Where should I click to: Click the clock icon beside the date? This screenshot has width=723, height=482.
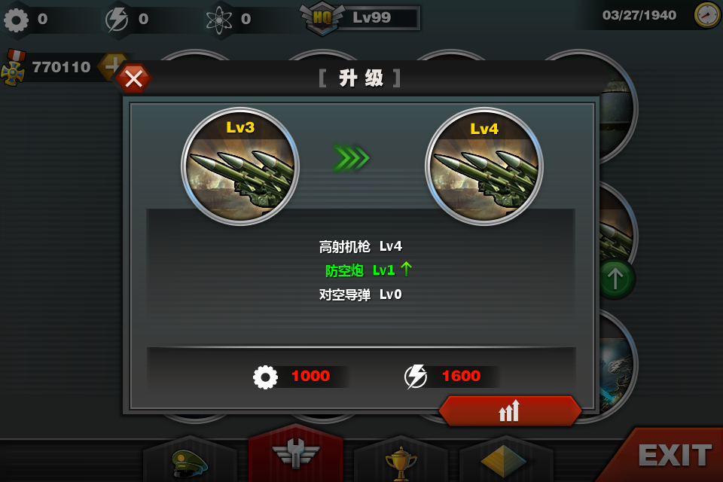(706, 15)
